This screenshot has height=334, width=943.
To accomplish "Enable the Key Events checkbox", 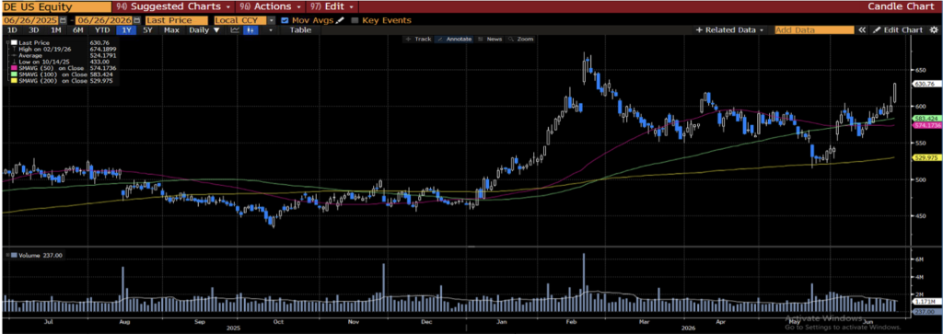I will coord(355,20).
